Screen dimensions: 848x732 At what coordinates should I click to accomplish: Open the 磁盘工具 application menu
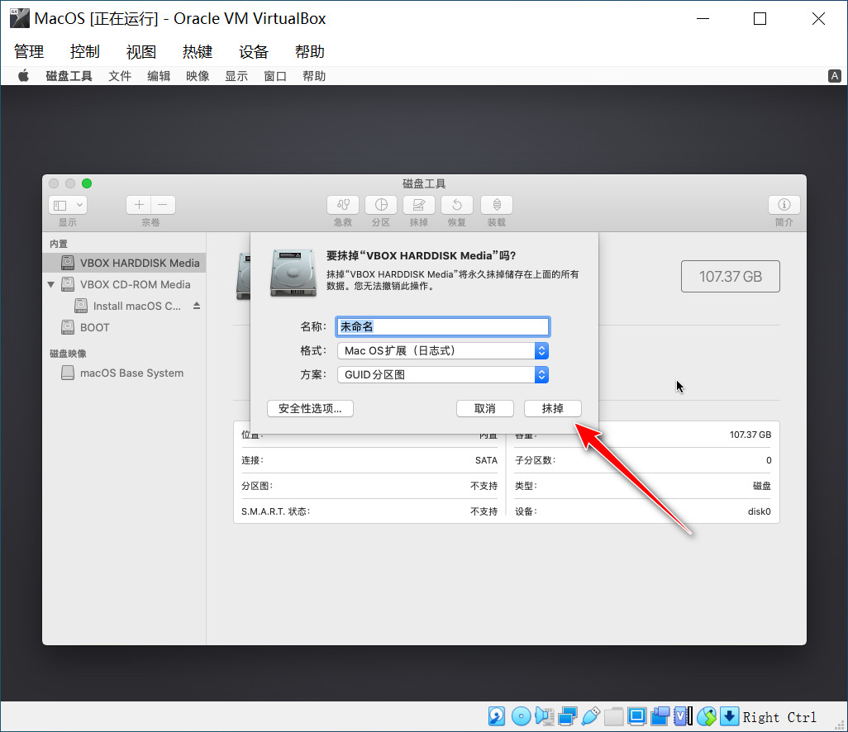[x=69, y=76]
